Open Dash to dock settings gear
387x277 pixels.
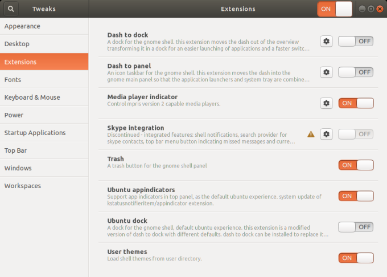[x=326, y=41]
